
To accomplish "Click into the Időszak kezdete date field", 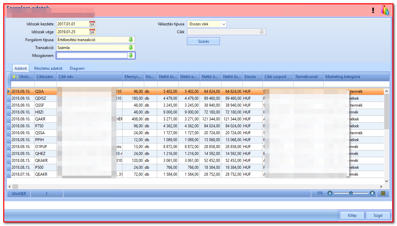I will coord(73,24).
